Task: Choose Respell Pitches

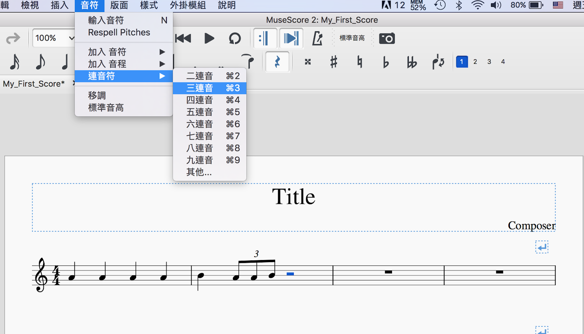Action: [x=124, y=32]
